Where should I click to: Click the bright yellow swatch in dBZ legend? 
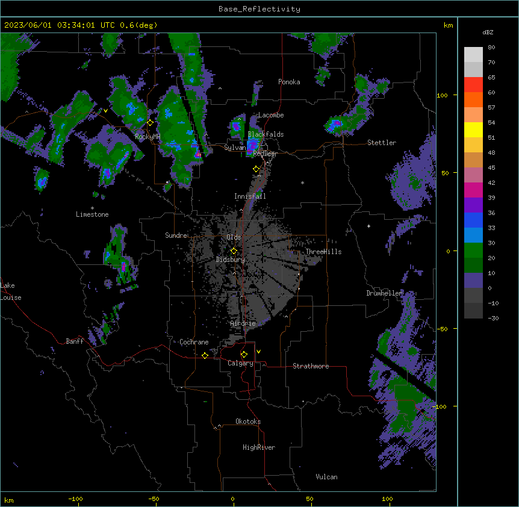pyautogui.click(x=473, y=129)
